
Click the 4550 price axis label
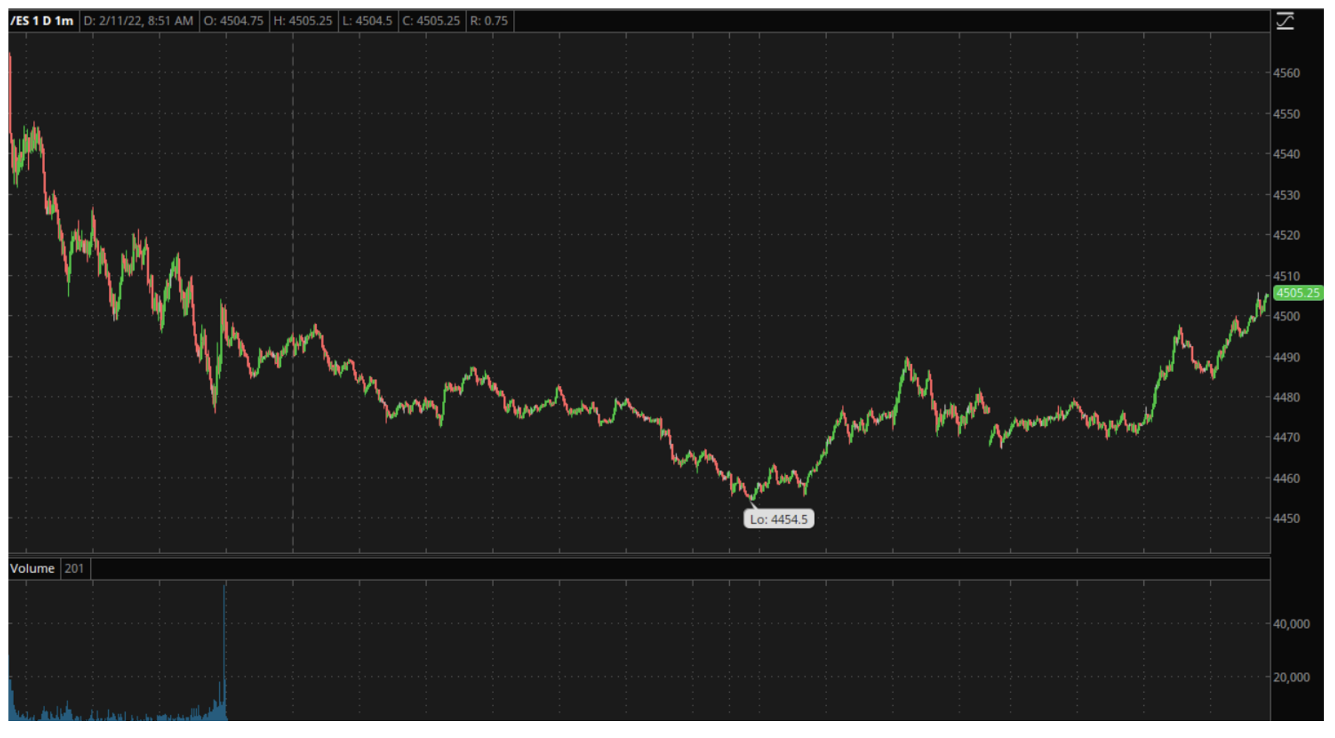coord(1287,114)
